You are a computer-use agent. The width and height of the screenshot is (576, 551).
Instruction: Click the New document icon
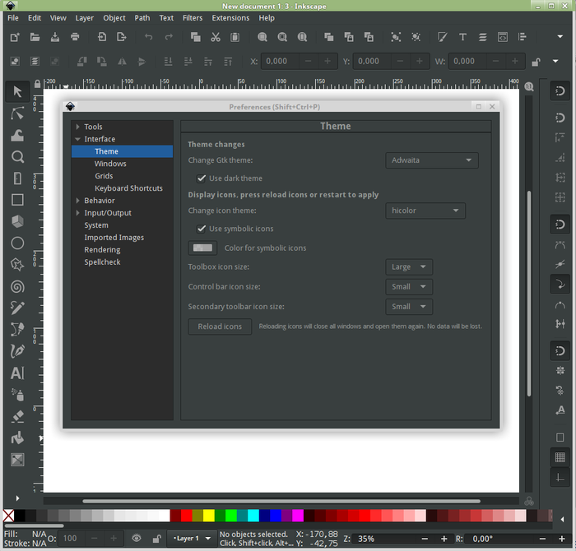point(15,37)
